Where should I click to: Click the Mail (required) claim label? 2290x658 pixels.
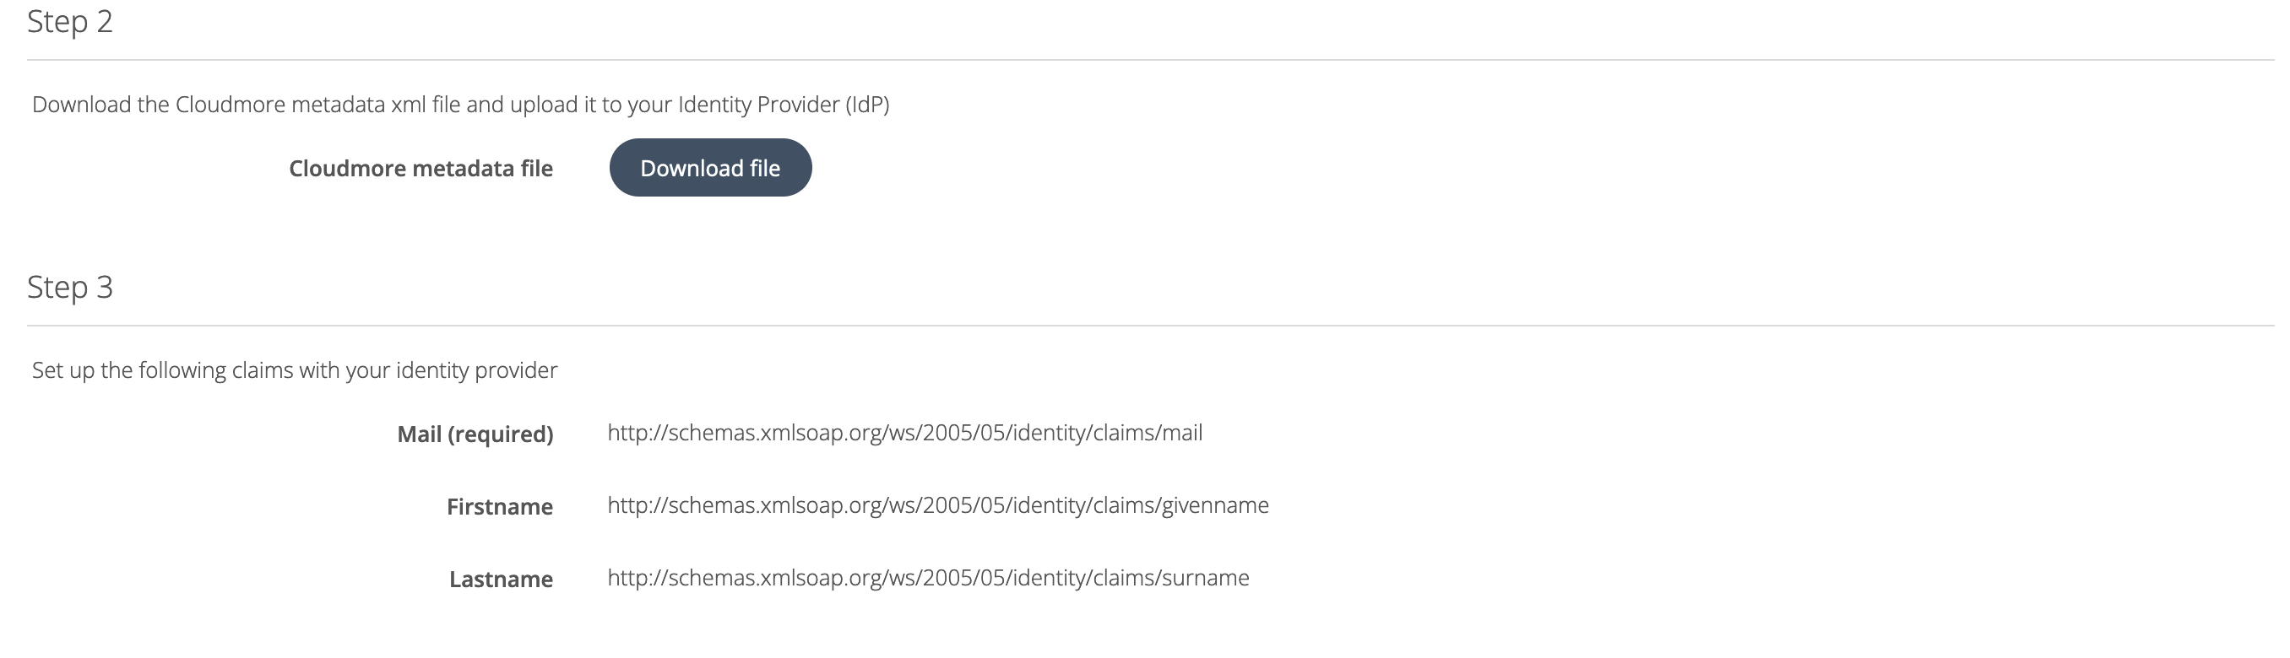click(476, 435)
